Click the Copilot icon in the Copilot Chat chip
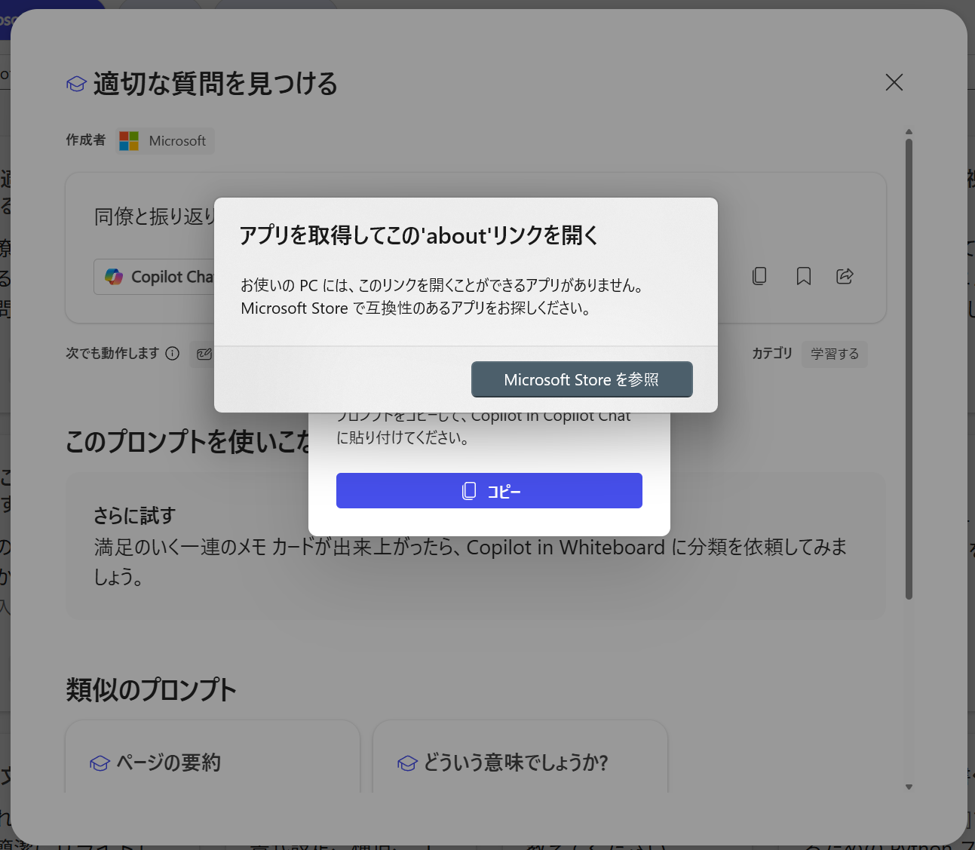 coord(115,277)
